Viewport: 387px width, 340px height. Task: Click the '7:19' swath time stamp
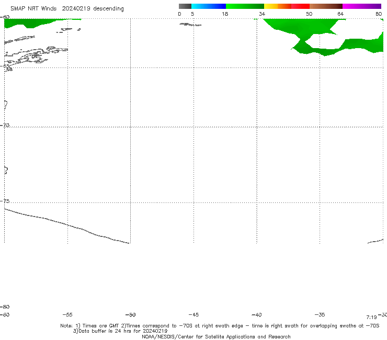coord(371,318)
